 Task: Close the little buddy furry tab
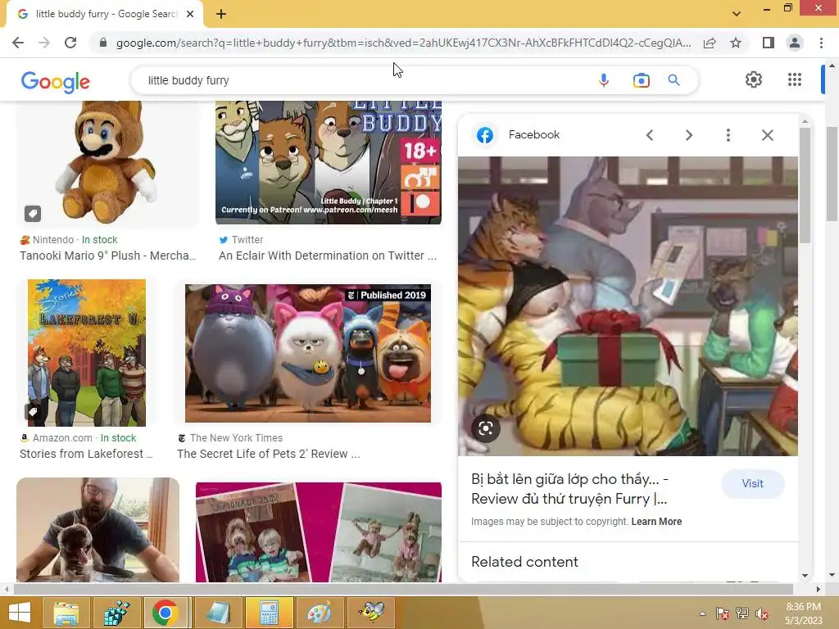(190, 14)
